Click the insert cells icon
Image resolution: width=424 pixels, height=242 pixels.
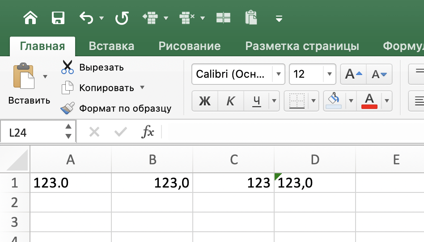pos(150,18)
